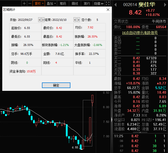Step end date forward with right arrow

[x=78, y=20]
